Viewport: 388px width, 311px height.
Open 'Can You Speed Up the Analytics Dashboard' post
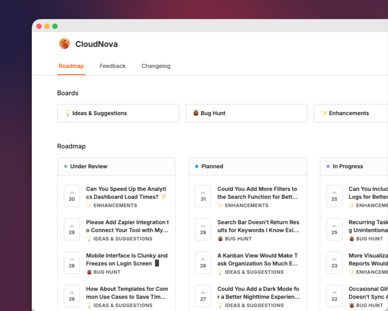126,193
